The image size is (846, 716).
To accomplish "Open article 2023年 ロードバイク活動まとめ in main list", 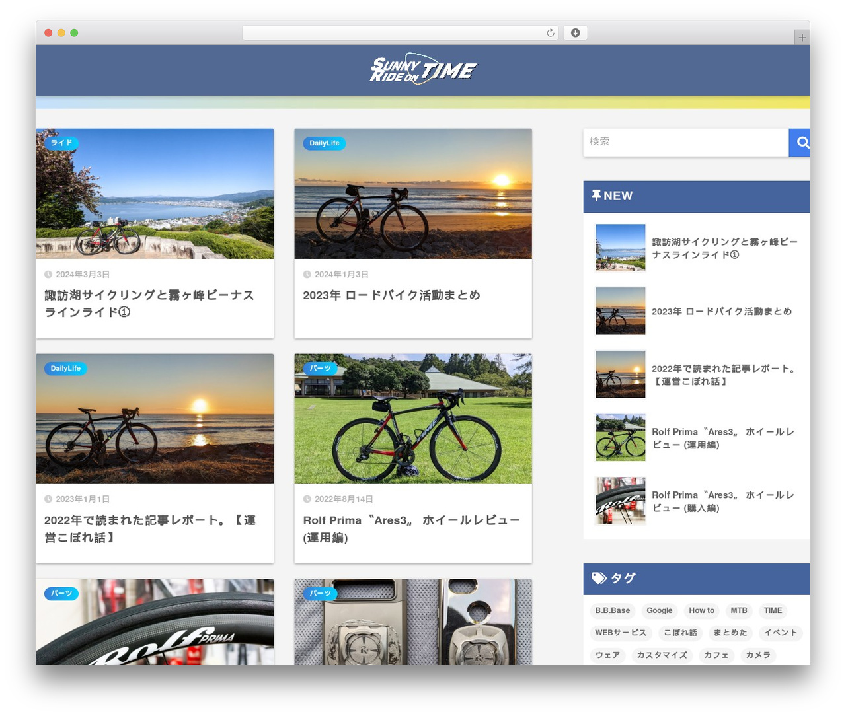I will coord(391,295).
